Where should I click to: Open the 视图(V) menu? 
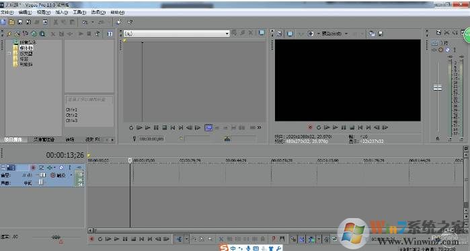44,12
